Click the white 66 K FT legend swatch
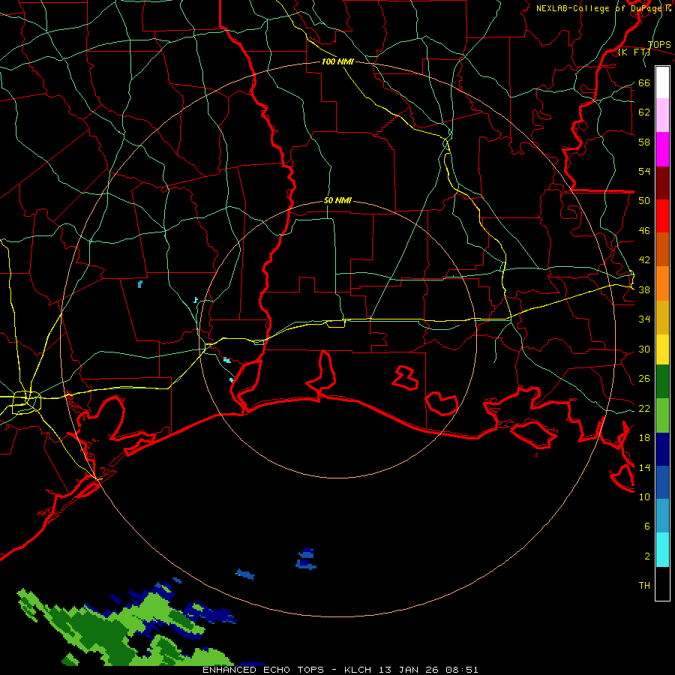The height and width of the screenshot is (675, 675). click(x=662, y=82)
